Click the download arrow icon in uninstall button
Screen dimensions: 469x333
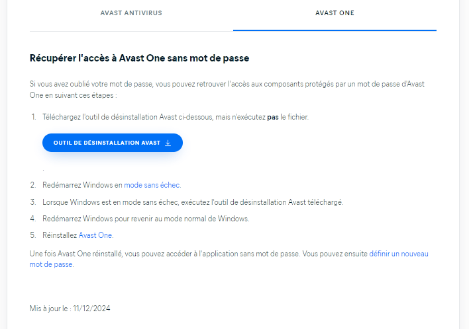168,143
